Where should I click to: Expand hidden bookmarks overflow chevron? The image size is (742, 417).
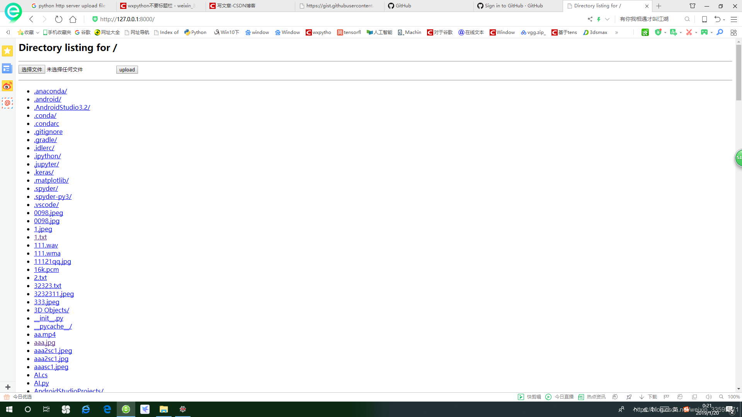(x=616, y=32)
